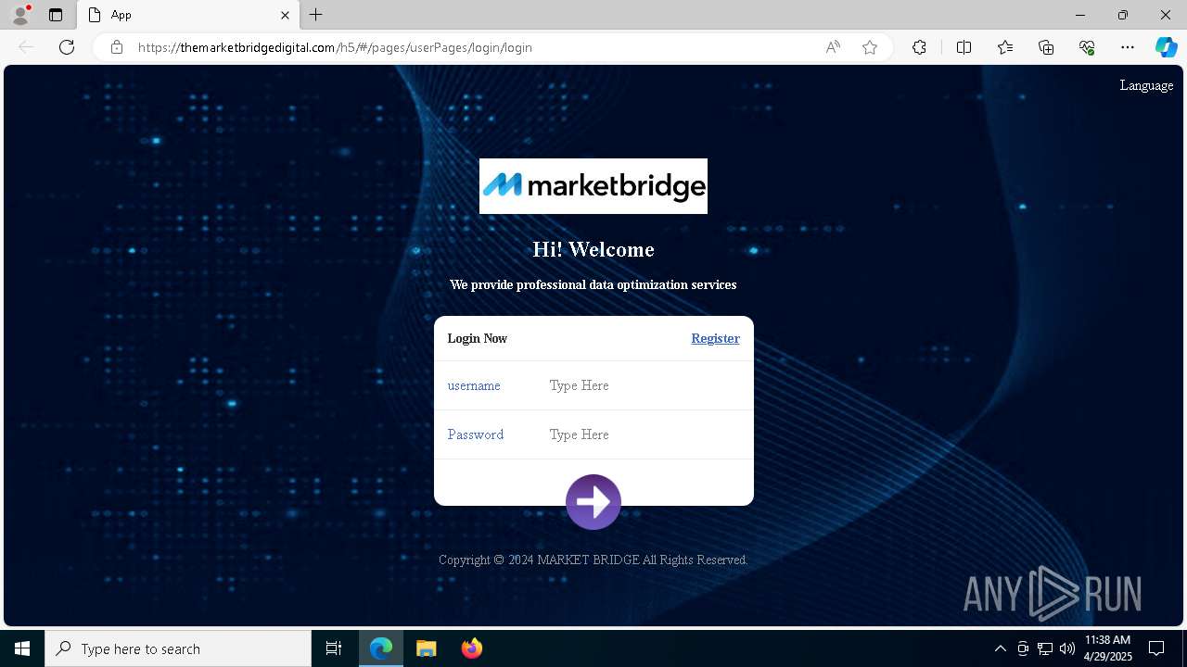1187x667 pixels.
Task: Activate Read aloud icon
Action: [833, 47]
